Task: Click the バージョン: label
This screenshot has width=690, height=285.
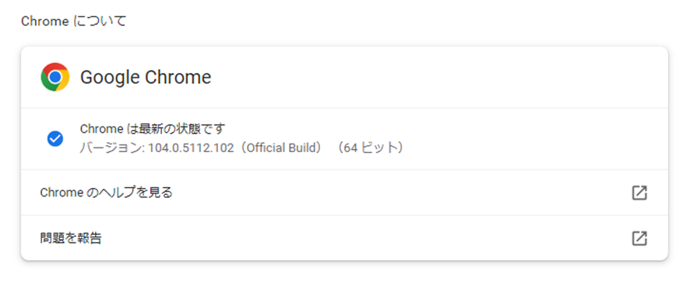Action: (113, 148)
